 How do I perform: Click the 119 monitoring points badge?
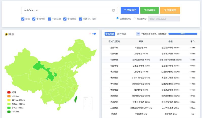tap(138, 34)
